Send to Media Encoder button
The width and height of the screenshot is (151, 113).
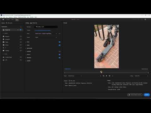click(x=135, y=95)
